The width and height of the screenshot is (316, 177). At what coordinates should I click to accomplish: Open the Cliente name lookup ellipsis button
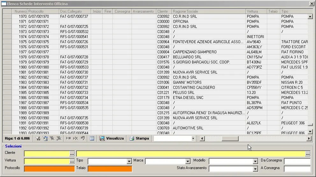click(x=308, y=154)
